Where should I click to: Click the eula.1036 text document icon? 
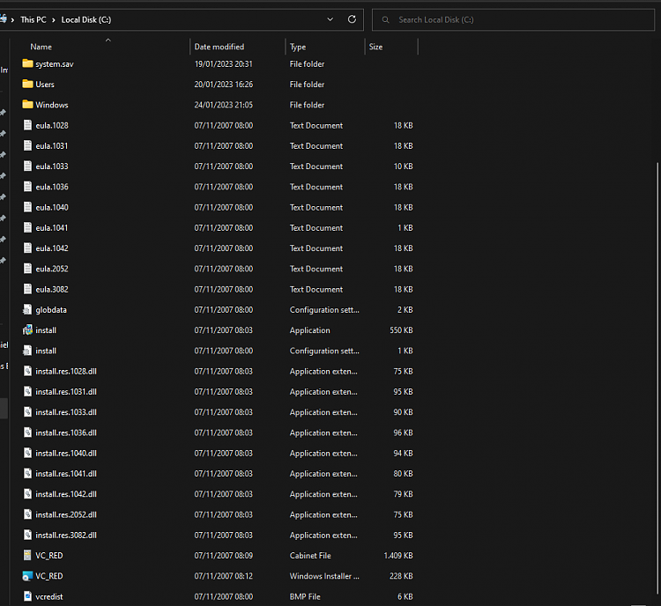pos(27,187)
